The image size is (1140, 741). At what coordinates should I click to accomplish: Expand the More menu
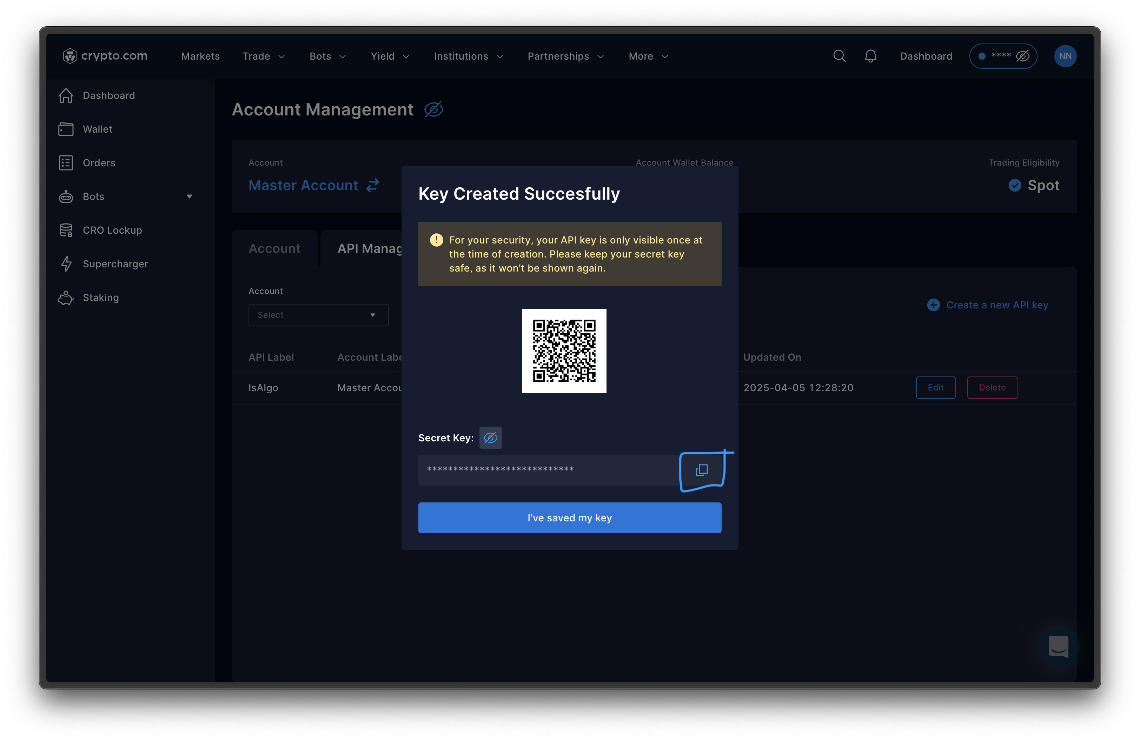[648, 56]
